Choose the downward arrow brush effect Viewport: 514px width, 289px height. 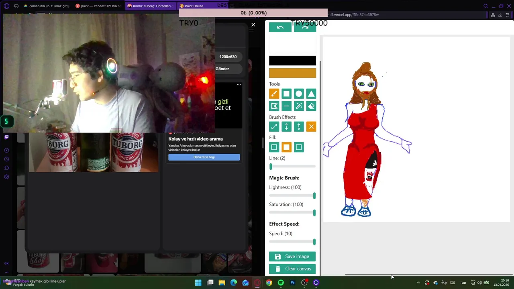click(286, 127)
